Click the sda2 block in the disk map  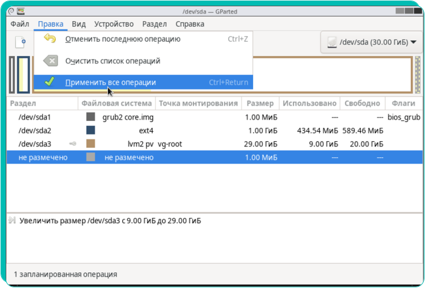pyautogui.click(x=23, y=74)
